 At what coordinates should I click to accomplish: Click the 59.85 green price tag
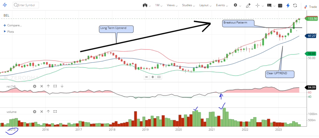click(311, 54)
